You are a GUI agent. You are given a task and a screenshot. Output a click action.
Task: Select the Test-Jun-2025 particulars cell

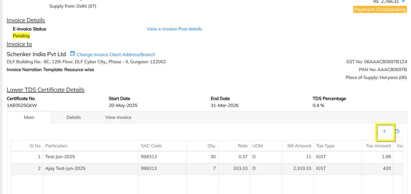coord(60,157)
